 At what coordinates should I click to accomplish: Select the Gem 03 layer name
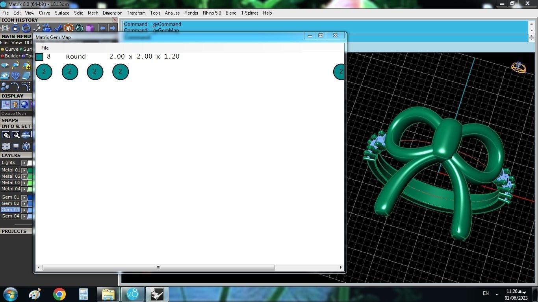[x=10, y=210]
